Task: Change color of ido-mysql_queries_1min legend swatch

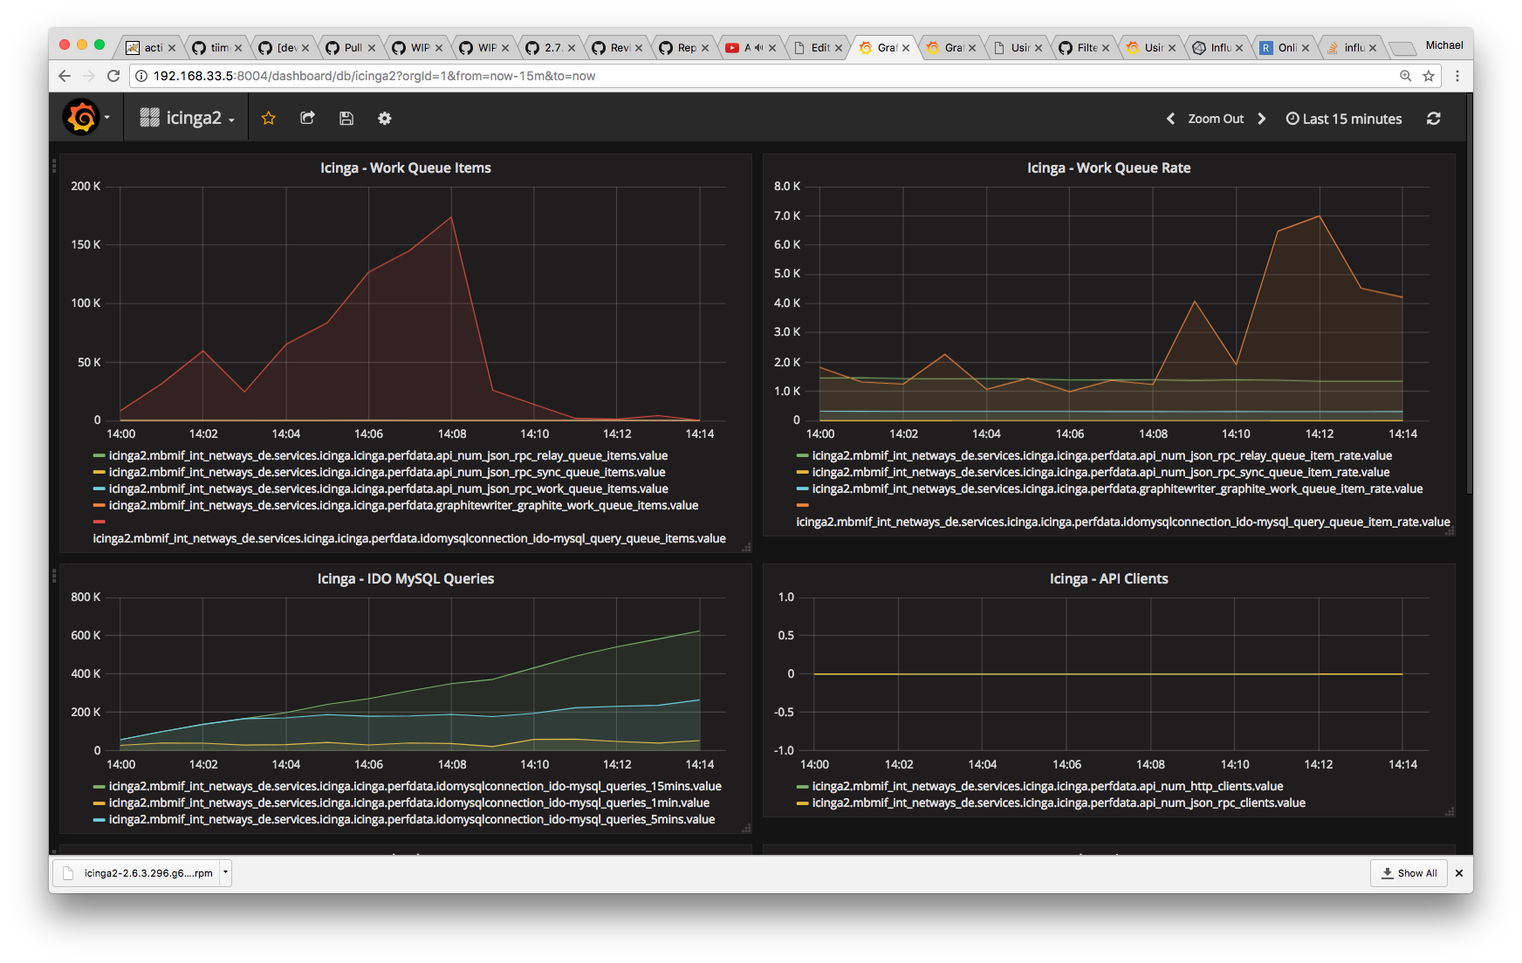Action: click(x=99, y=802)
